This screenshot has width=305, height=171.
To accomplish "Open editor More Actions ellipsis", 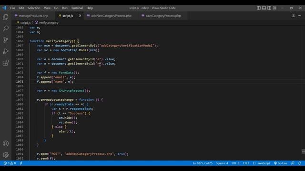I will point(299,16).
